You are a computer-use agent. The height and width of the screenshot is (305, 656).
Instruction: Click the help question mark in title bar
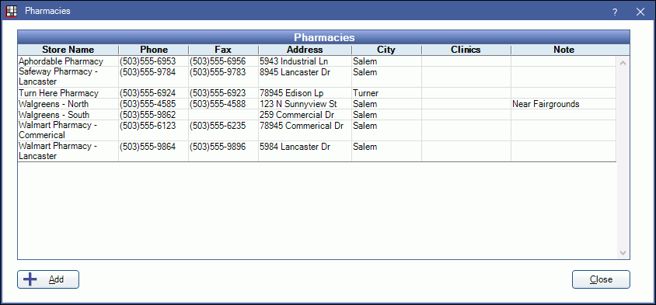[x=615, y=12]
